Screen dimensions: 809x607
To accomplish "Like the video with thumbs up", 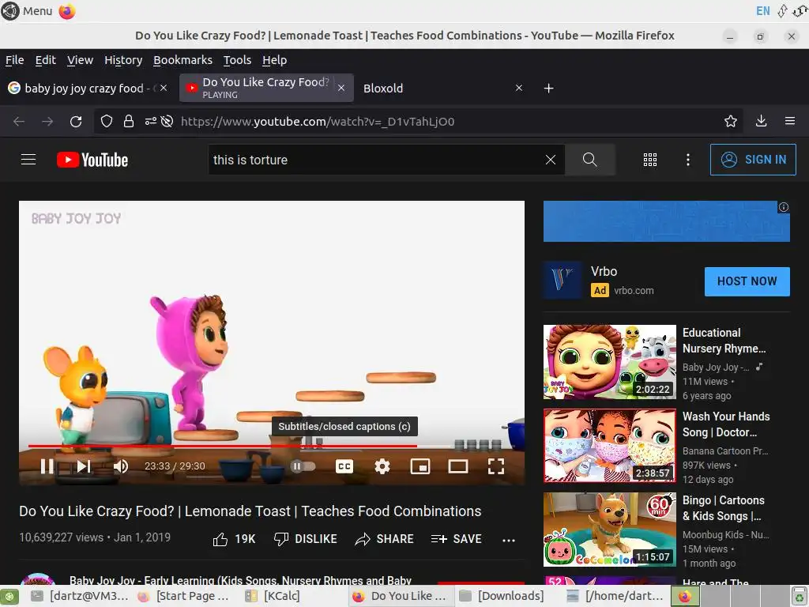I will (234, 539).
